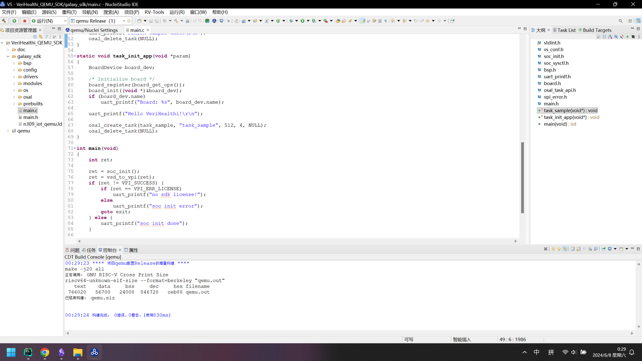Image resolution: width=642 pixels, height=361 pixels.
Task: Expand the doc folder
Action: pyautogui.click(x=8, y=49)
